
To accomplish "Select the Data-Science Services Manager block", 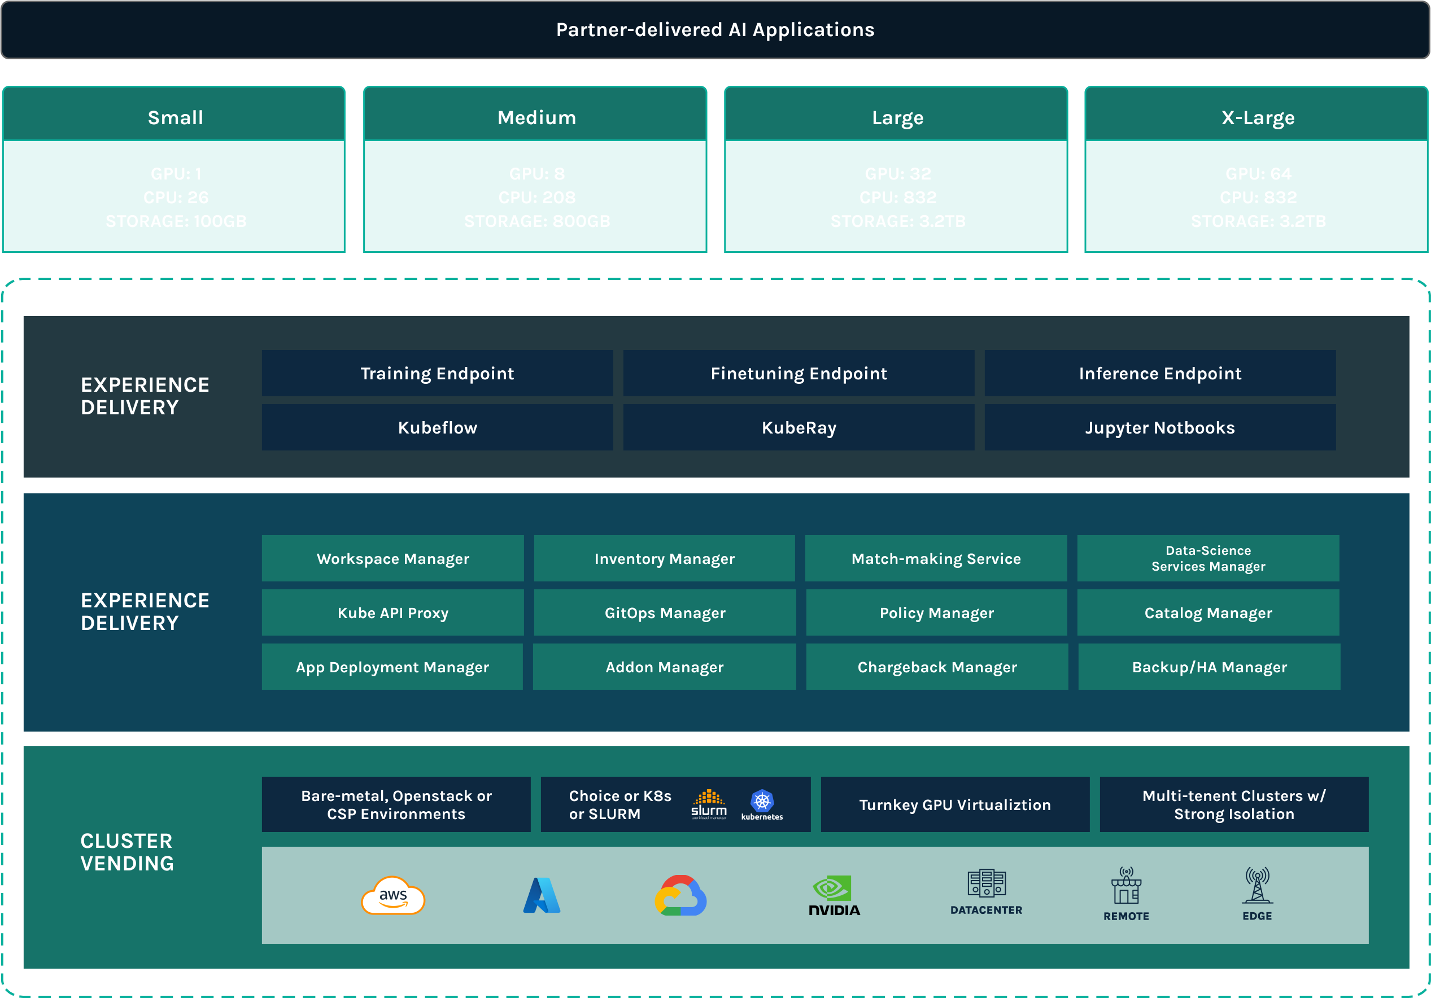I will 1207,558.
